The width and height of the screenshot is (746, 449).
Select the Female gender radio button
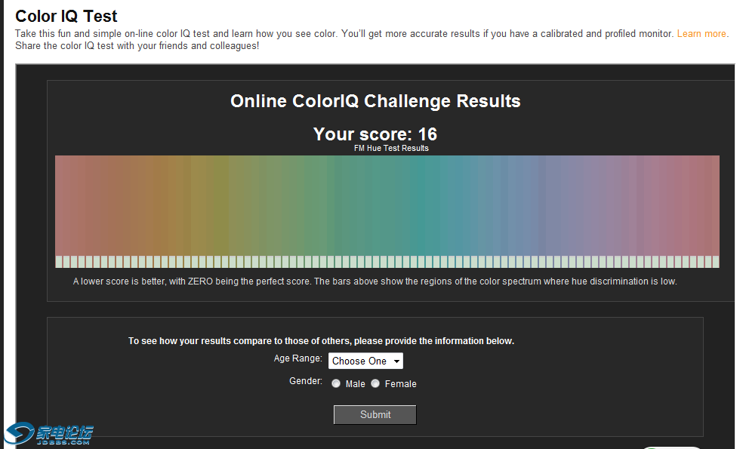click(375, 383)
